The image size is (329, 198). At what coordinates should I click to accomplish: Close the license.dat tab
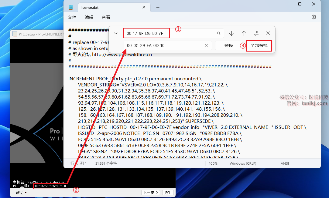[x=144, y=7]
